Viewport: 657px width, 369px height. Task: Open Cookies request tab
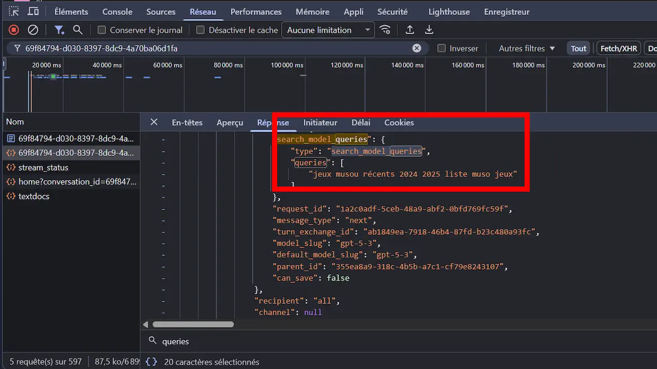tap(399, 122)
